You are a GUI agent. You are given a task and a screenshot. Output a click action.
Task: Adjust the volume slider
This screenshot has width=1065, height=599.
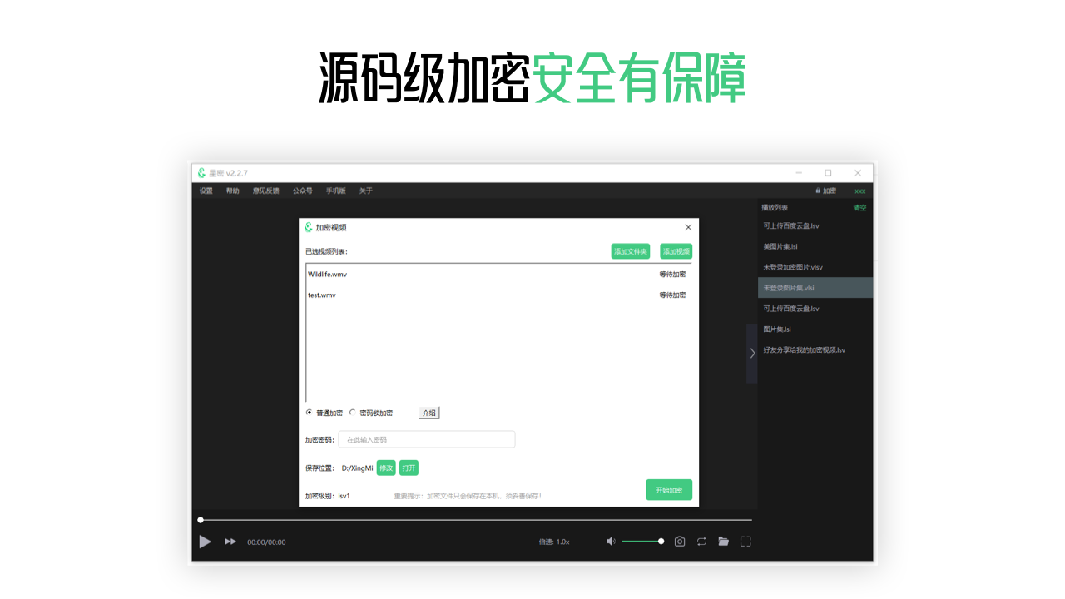tap(641, 542)
